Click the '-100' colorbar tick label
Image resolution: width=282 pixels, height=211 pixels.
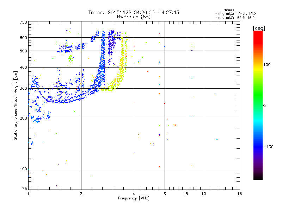point(268,147)
